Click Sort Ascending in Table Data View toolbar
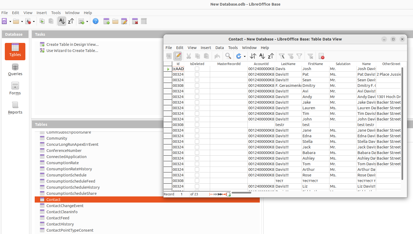Viewport: 413px width, 234px height. point(262,56)
